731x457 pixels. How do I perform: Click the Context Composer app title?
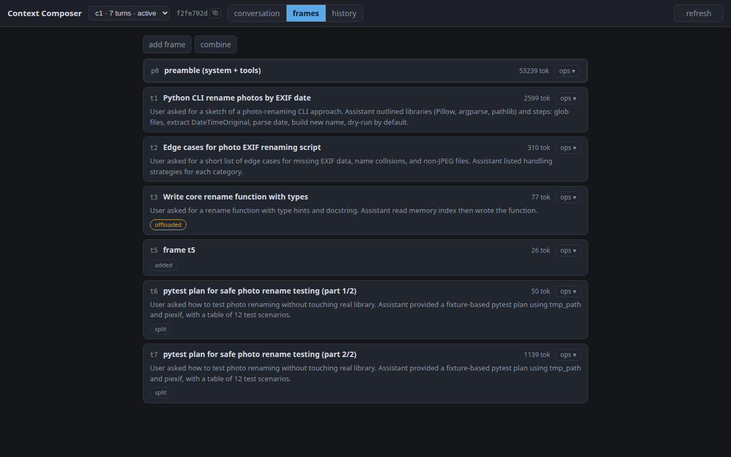tap(45, 13)
